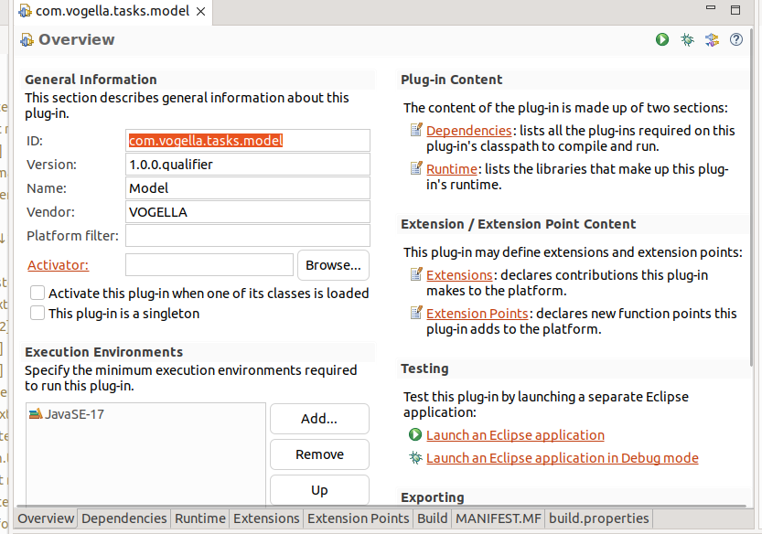Open the Activator link

58,265
